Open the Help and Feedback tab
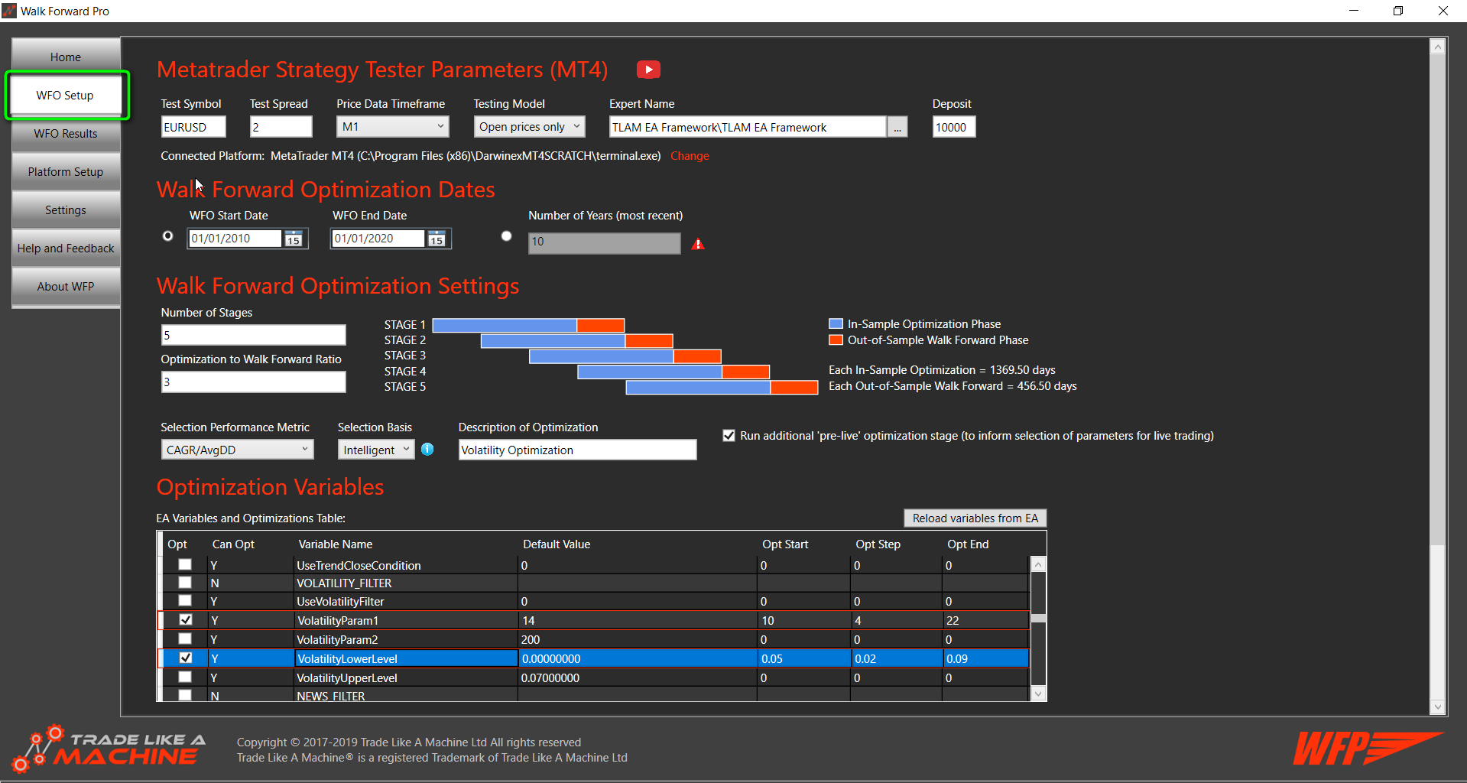 coord(66,249)
